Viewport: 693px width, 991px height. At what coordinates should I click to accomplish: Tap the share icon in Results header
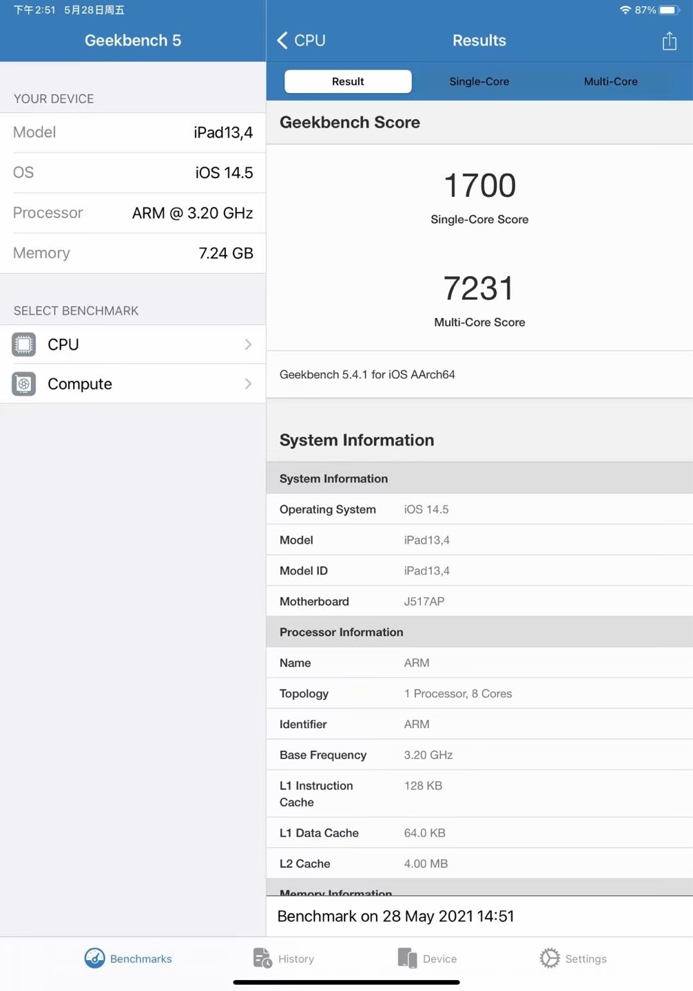(669, 41)
